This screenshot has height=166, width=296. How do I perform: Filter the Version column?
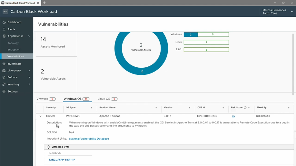[190, 108]
